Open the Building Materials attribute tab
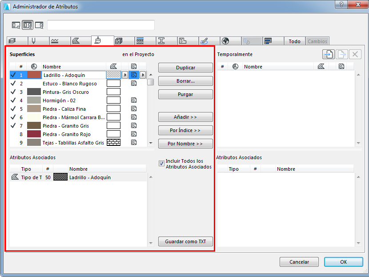 tap(124, 41)
